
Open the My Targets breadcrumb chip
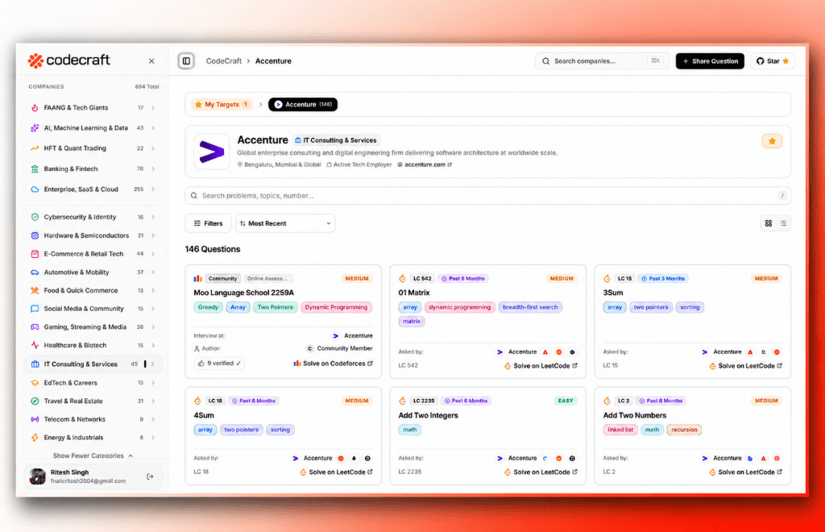tap(222, 104)
